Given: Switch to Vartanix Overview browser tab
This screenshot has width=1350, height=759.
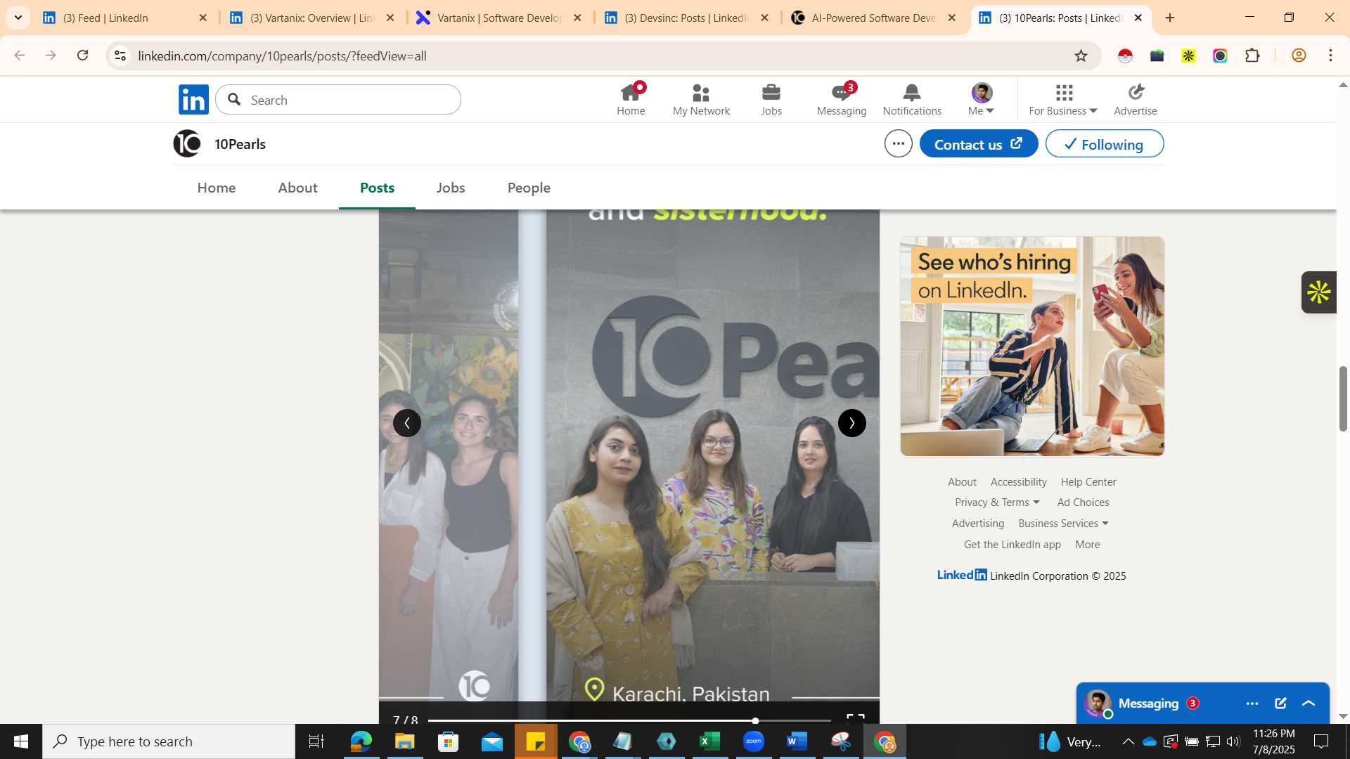Looking at the screenshot, I should pos(312,18).
